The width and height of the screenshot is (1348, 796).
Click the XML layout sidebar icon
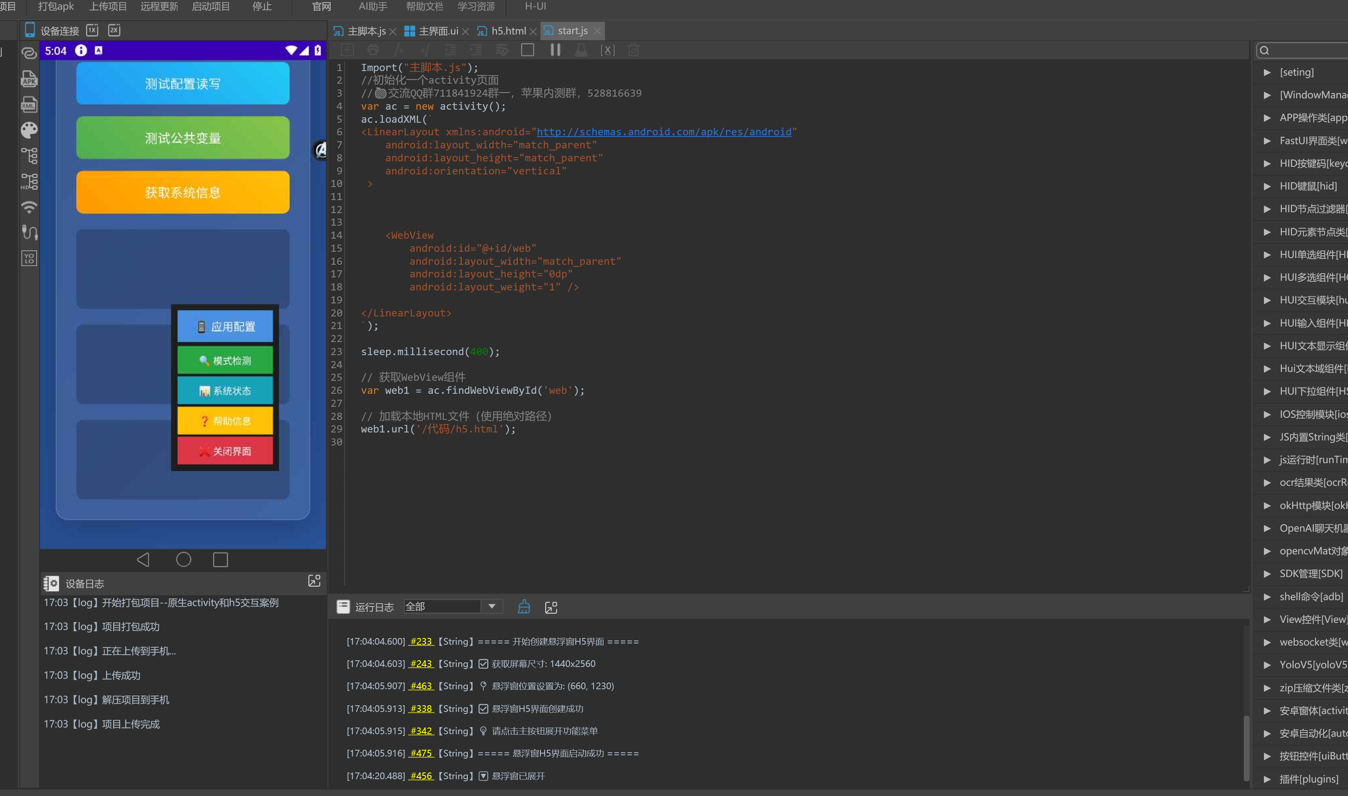(29, 104)
